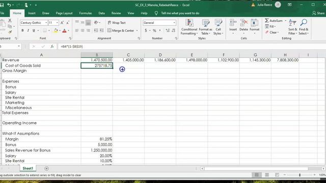Open the Data tab

coord(101,13)
